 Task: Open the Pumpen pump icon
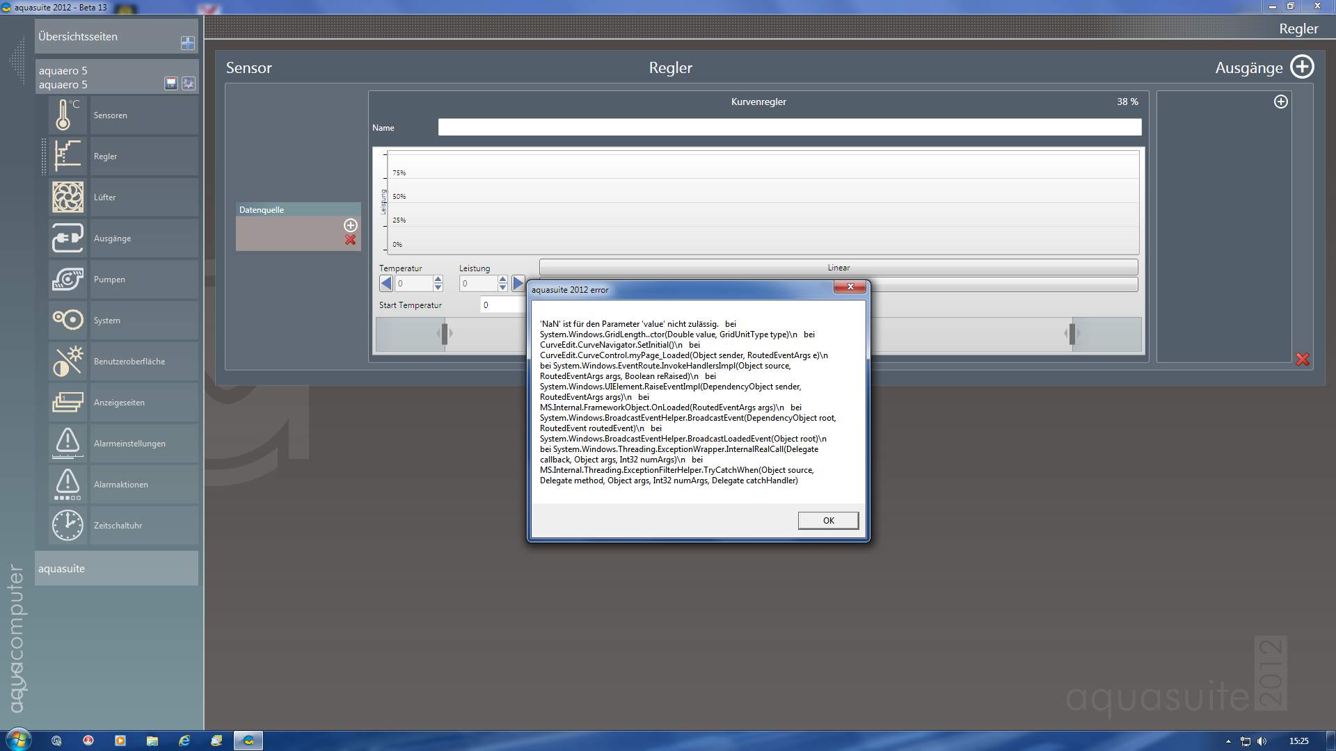pos(67,279)
